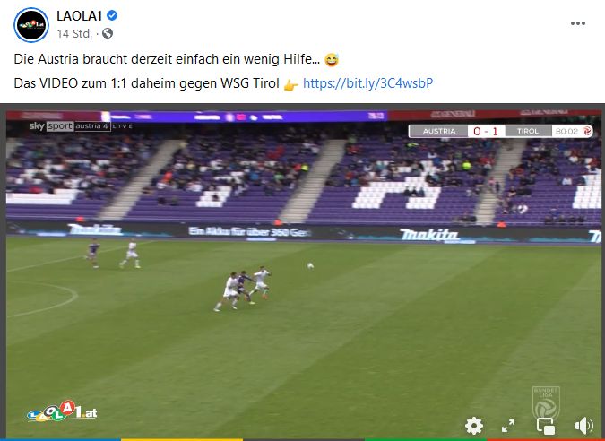Click the Bundesliga logo watermark
The image size is (605, 441).
point(546,402)
